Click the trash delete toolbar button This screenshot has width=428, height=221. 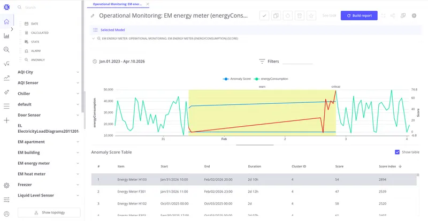tap(300, 16)
